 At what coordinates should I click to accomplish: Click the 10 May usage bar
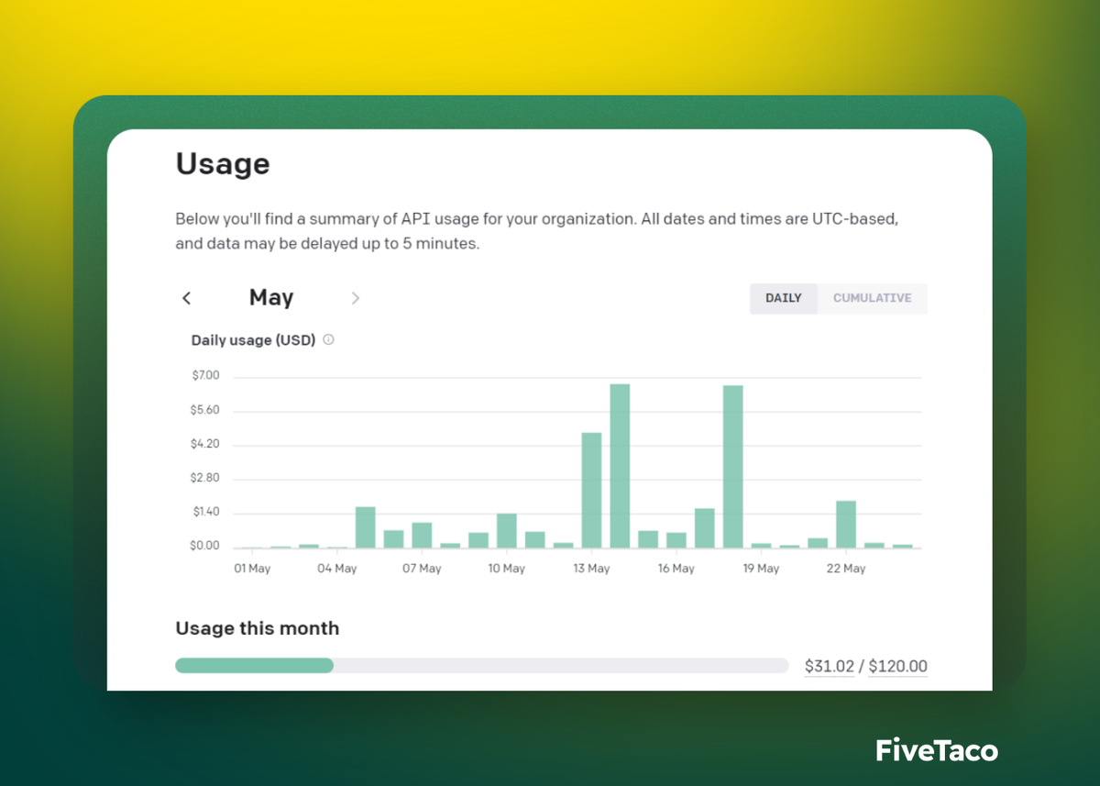(507, 531)
